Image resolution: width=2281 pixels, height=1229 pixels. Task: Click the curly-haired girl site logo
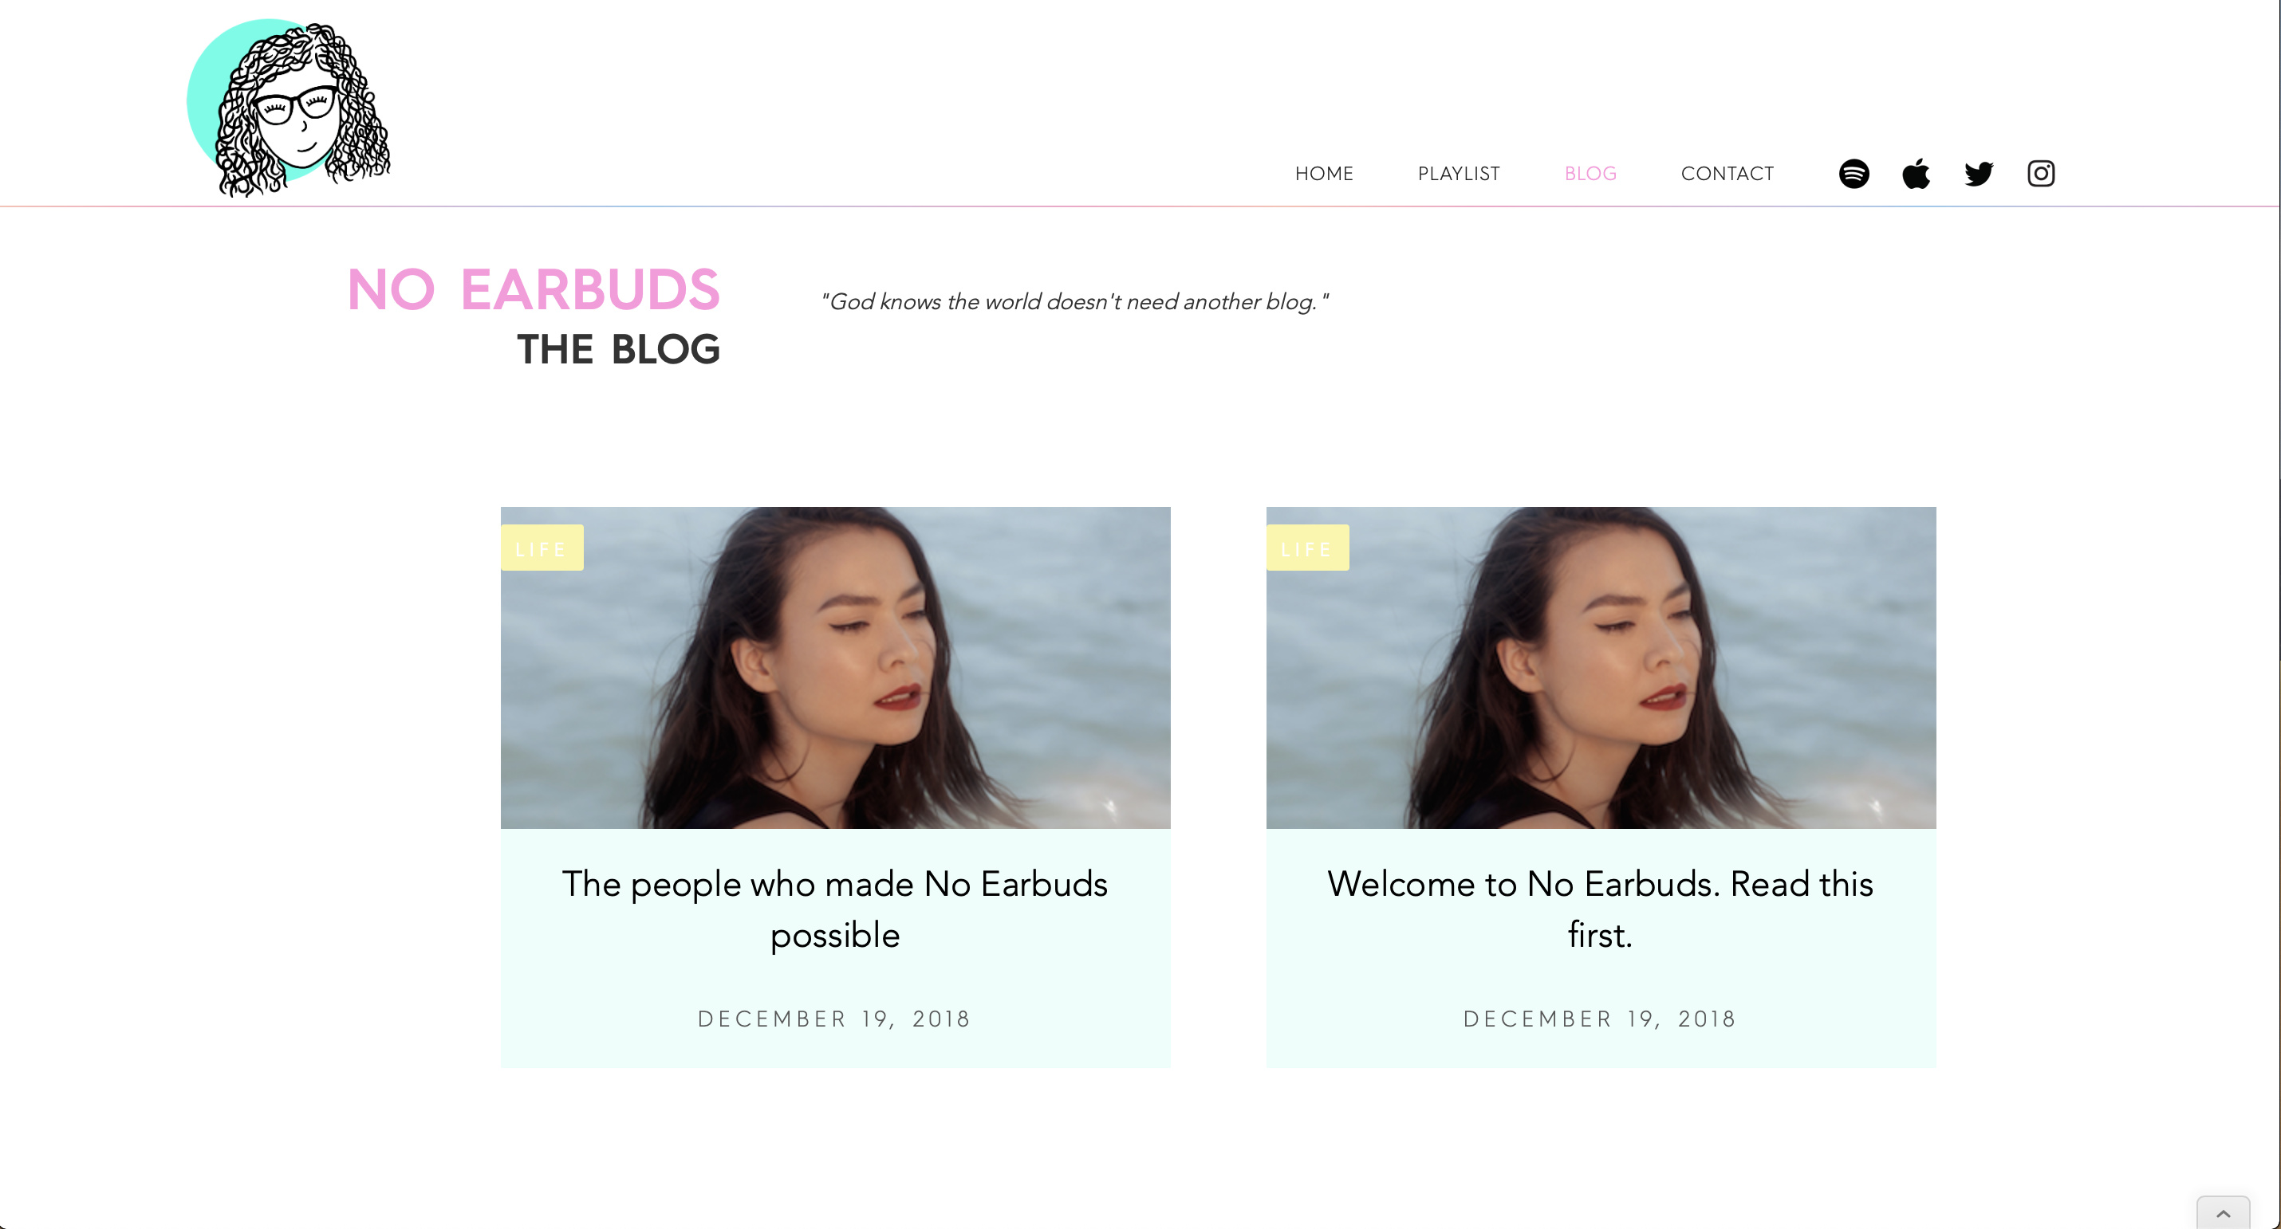289,106
